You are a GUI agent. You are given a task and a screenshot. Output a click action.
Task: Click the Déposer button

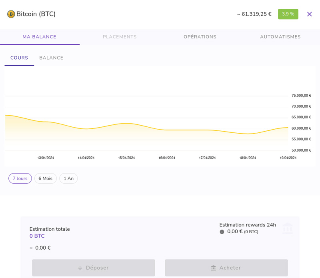pos(94,268)
